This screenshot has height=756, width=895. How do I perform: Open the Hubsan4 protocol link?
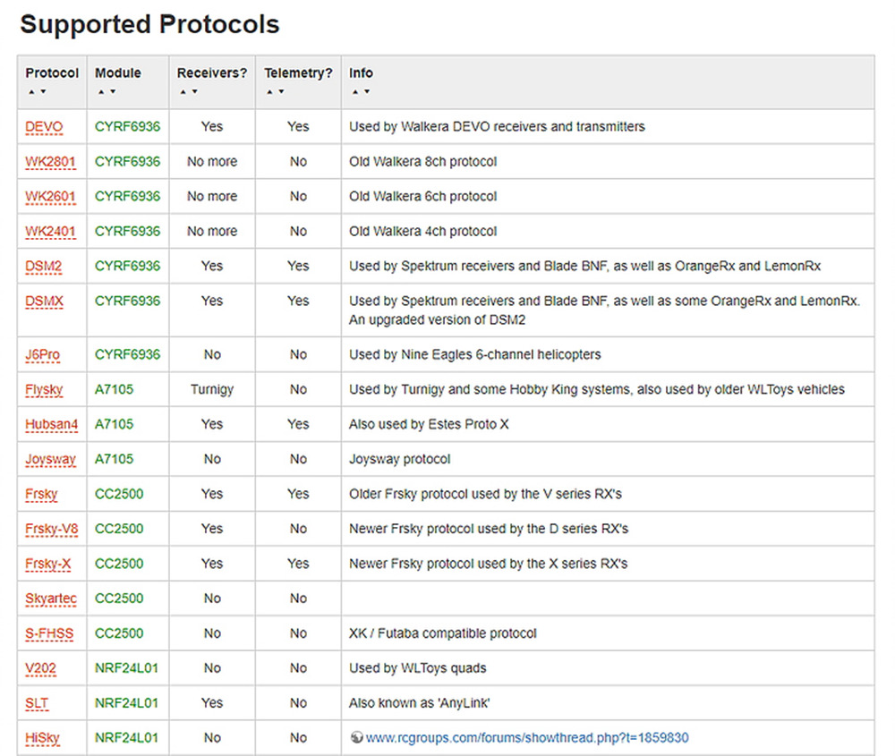coord(51,424)
